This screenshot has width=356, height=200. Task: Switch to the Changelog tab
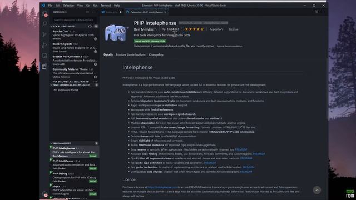[x=156, y=54]
